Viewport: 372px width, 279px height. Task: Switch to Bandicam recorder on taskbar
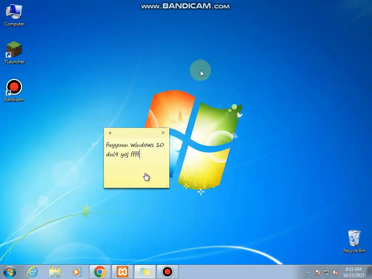(167, 272)
